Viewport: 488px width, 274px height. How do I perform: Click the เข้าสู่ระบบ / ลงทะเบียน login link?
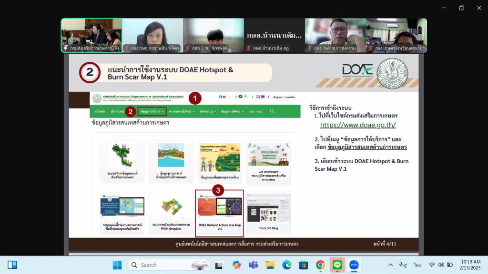tap(284, 97)
